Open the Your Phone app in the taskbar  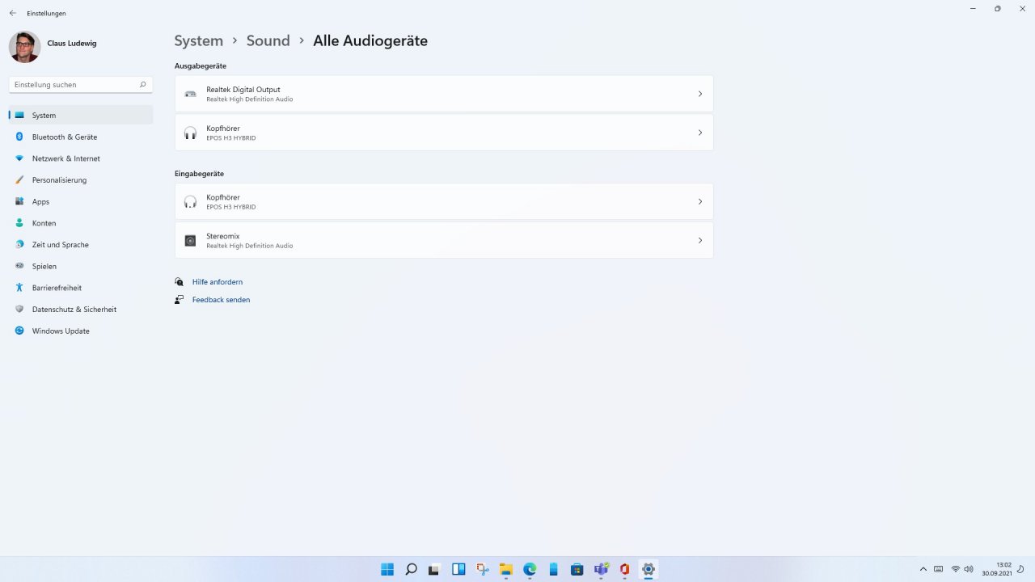[x=553, y=569]
